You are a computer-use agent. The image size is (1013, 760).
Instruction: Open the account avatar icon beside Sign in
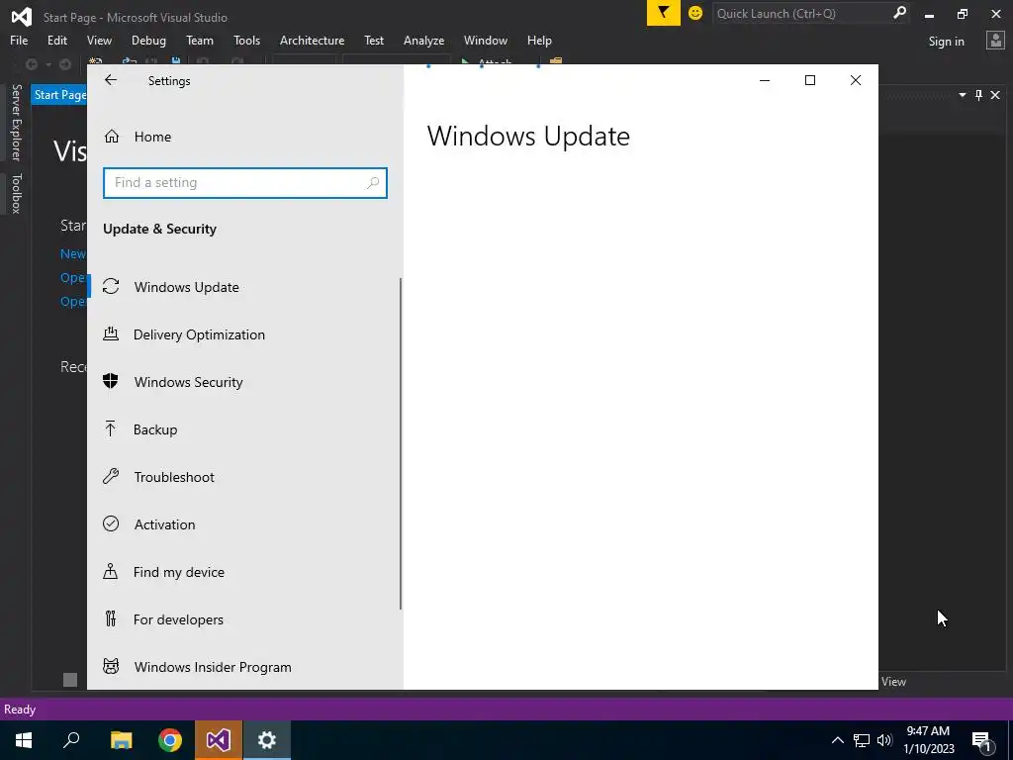pyautogui.click(x=995, y=41)
